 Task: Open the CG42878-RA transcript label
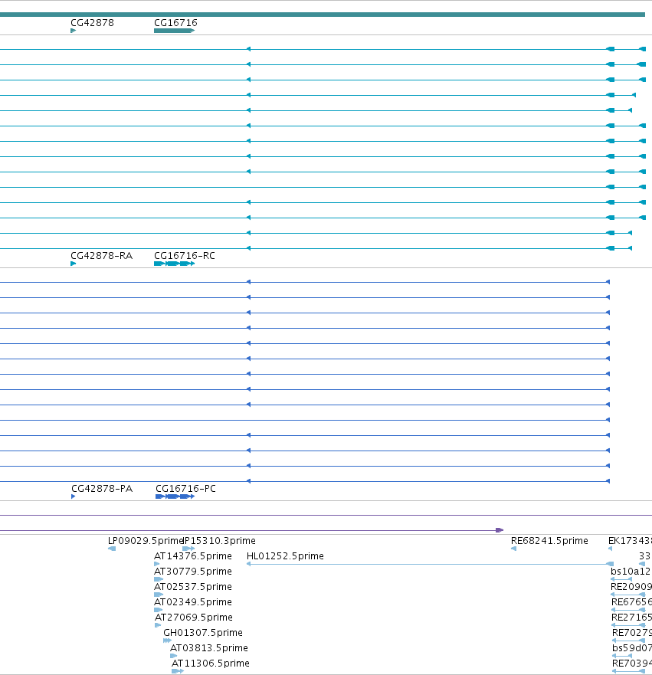coord(102,256)
